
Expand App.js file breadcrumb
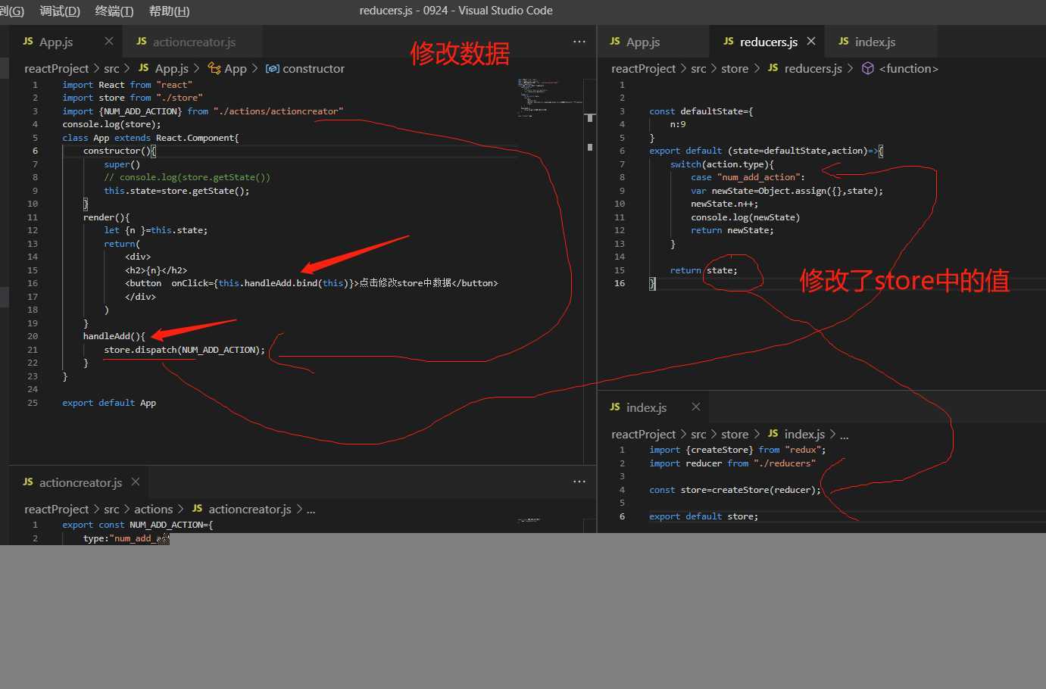pyautogui.click(x=172, y=69)
